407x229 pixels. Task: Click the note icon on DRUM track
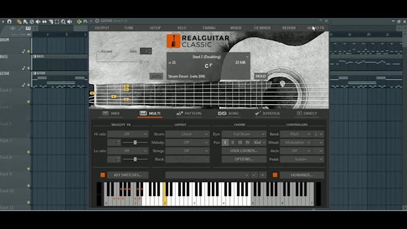(x=23, y=51)
